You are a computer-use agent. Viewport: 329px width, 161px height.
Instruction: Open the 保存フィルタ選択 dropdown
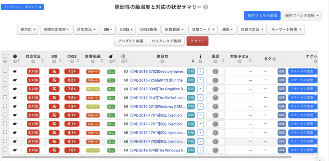(302, 16)
